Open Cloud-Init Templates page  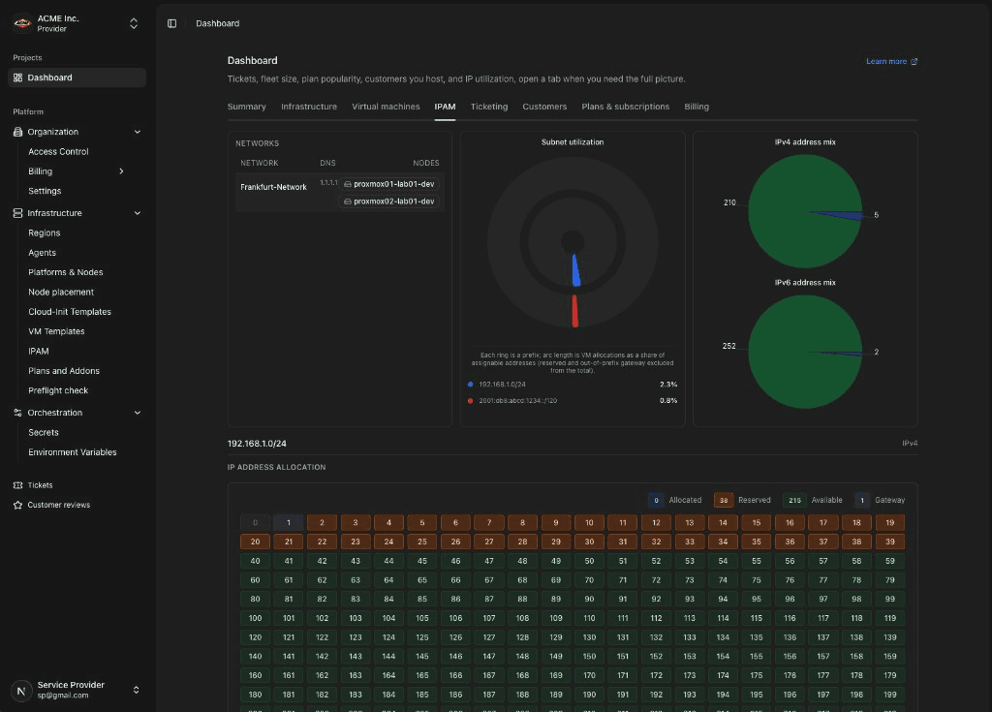pos(70,311)
